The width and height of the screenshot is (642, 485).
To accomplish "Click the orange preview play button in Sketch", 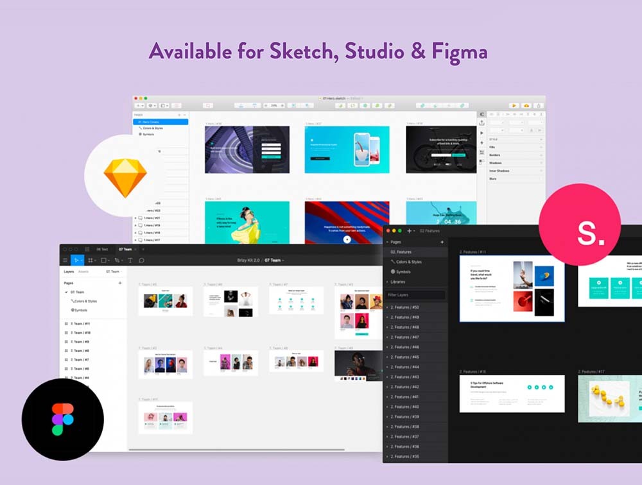I will [514, 105].
